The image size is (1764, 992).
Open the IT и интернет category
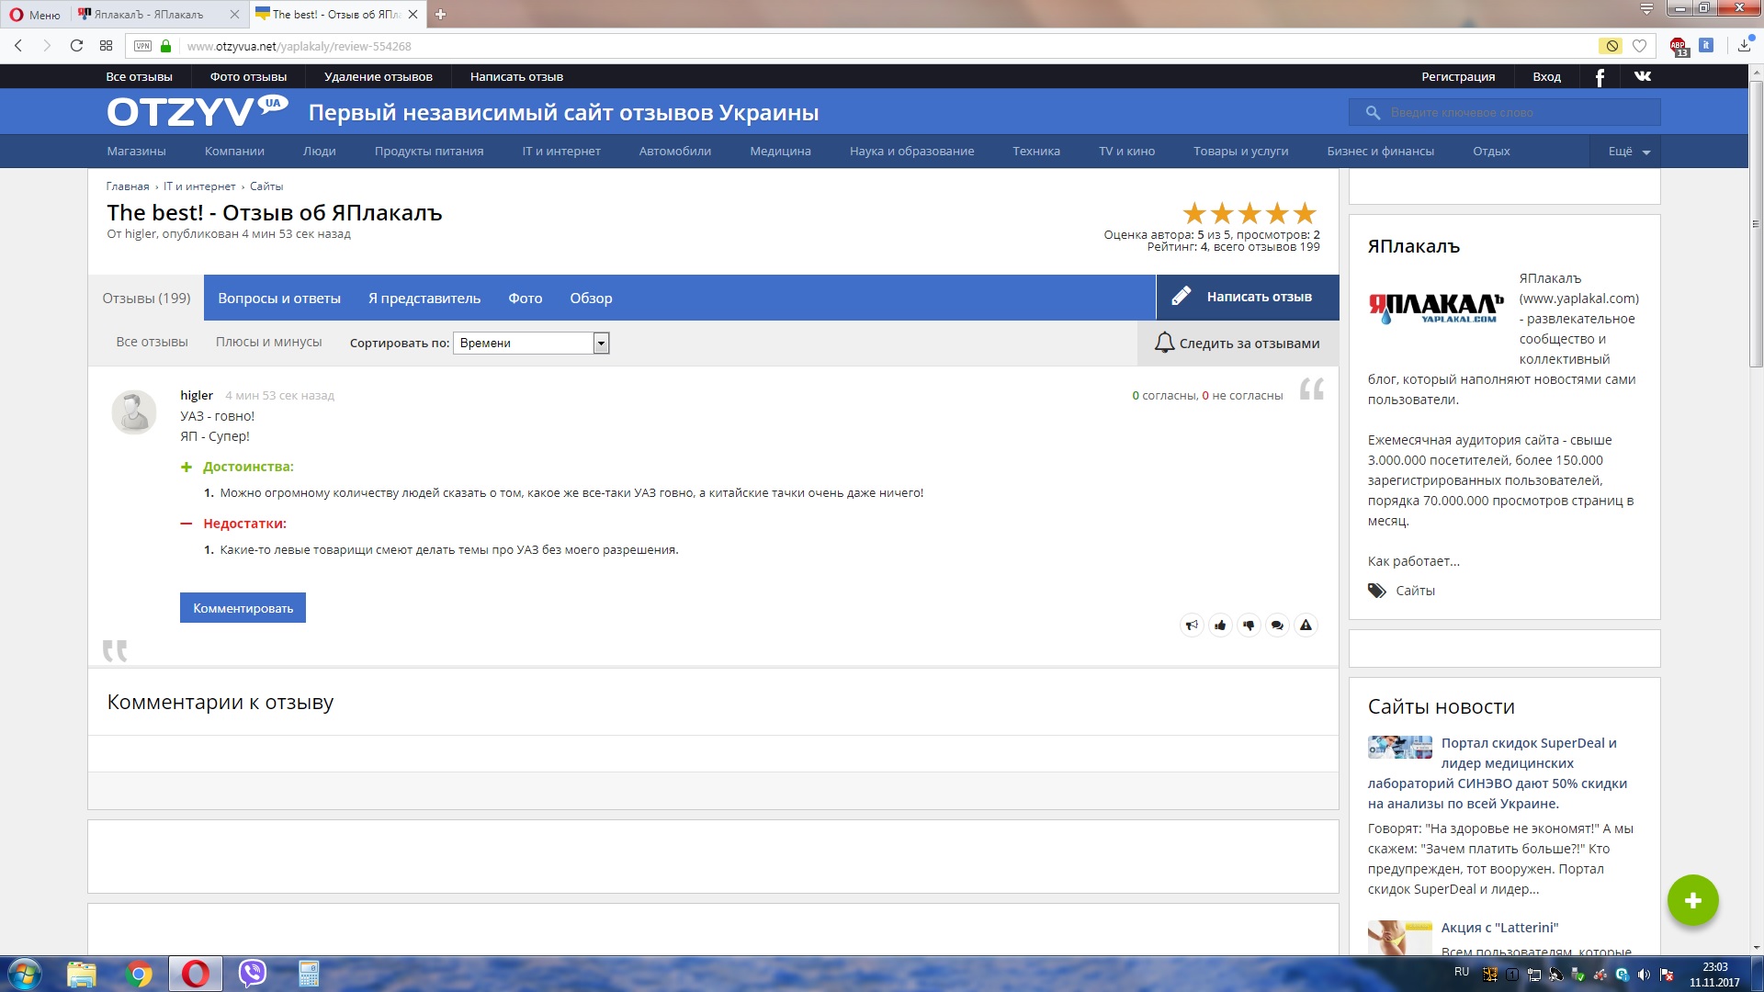561,152
